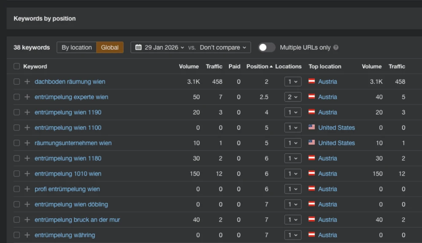
Task: Click the plus icon for entrümpelung 1010 wien
Action: (27, 174)
